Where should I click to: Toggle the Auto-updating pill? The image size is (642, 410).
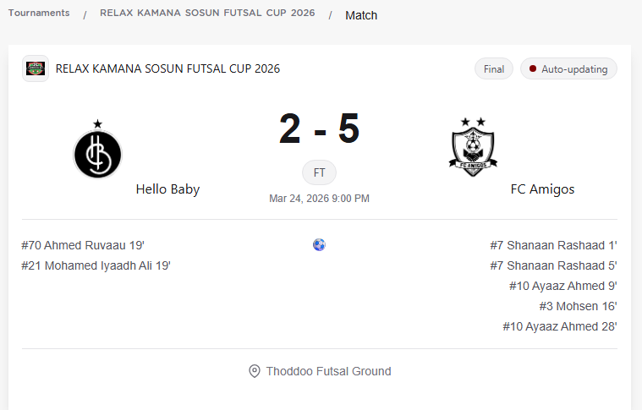click(568, 69)
